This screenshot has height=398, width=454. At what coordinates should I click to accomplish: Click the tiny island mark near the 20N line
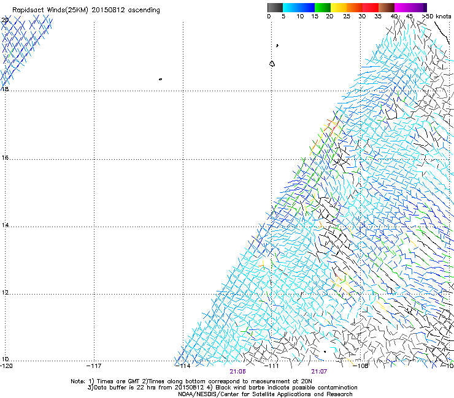click(x=277, y=45)
